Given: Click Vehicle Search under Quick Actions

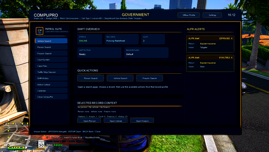Looking at the screenshot, I should click(x=120, y=78).
